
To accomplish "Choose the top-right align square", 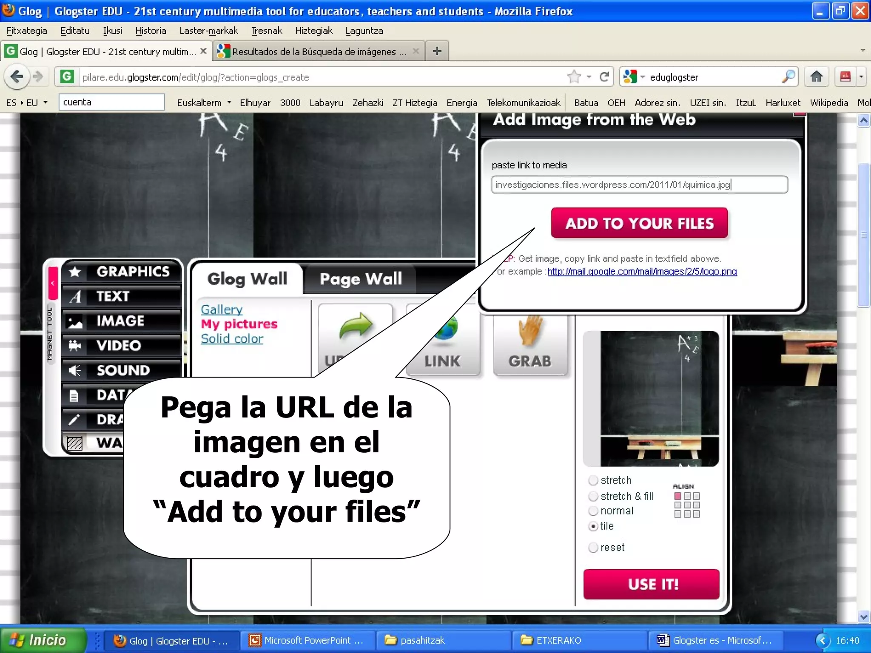I will tap(697, 496).
